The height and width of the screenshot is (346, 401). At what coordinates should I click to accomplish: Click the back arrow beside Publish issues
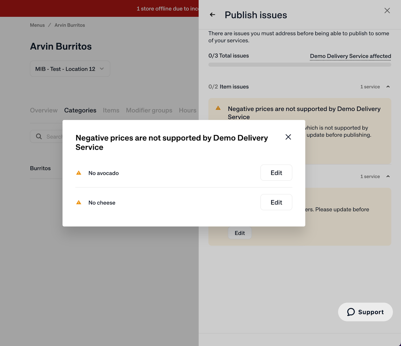click(212, 15)
